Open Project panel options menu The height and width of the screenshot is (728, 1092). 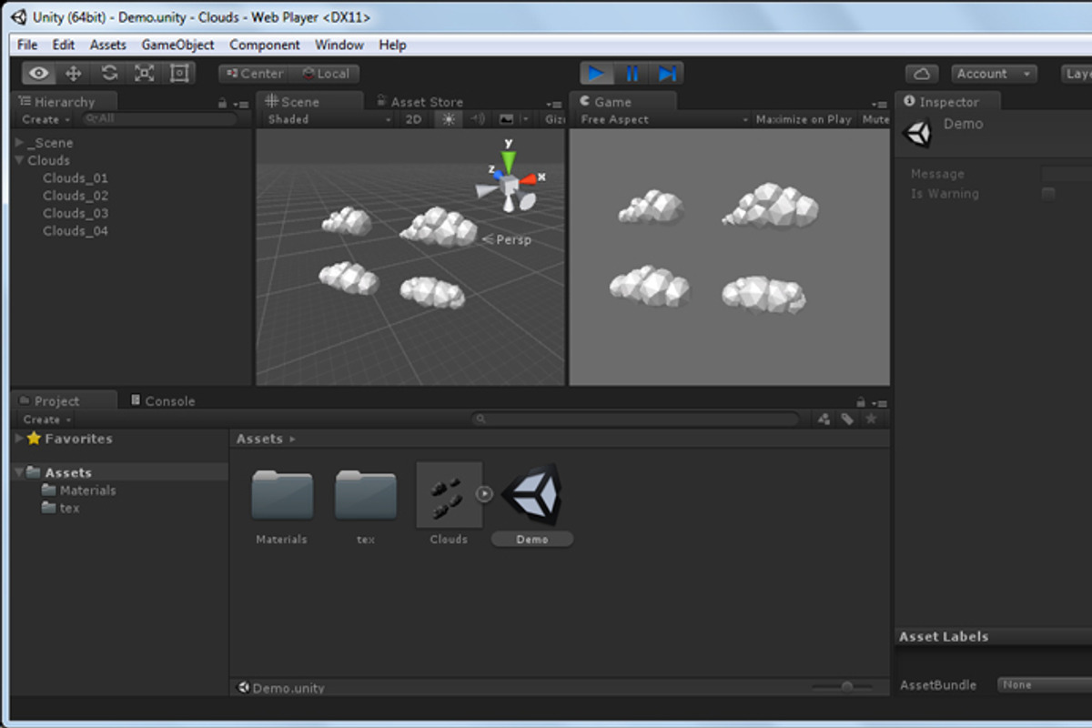(879, 403)
